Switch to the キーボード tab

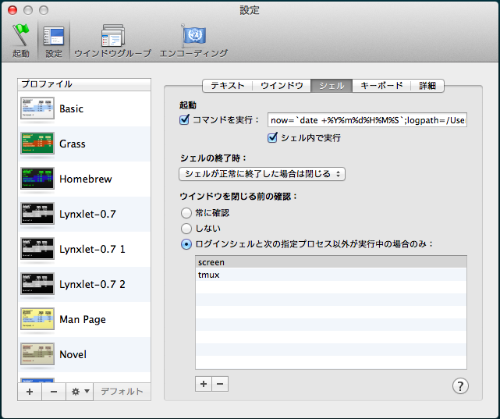click(381, 86)
